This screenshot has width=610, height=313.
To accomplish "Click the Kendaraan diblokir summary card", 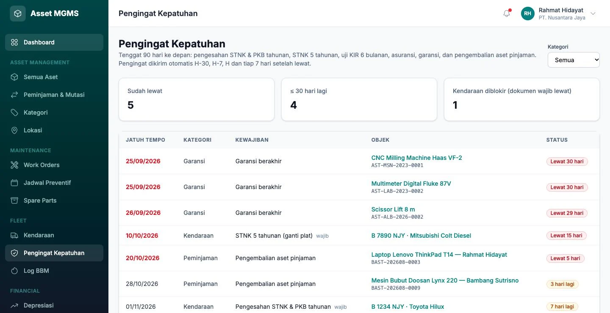I will (x=522, y=99).
